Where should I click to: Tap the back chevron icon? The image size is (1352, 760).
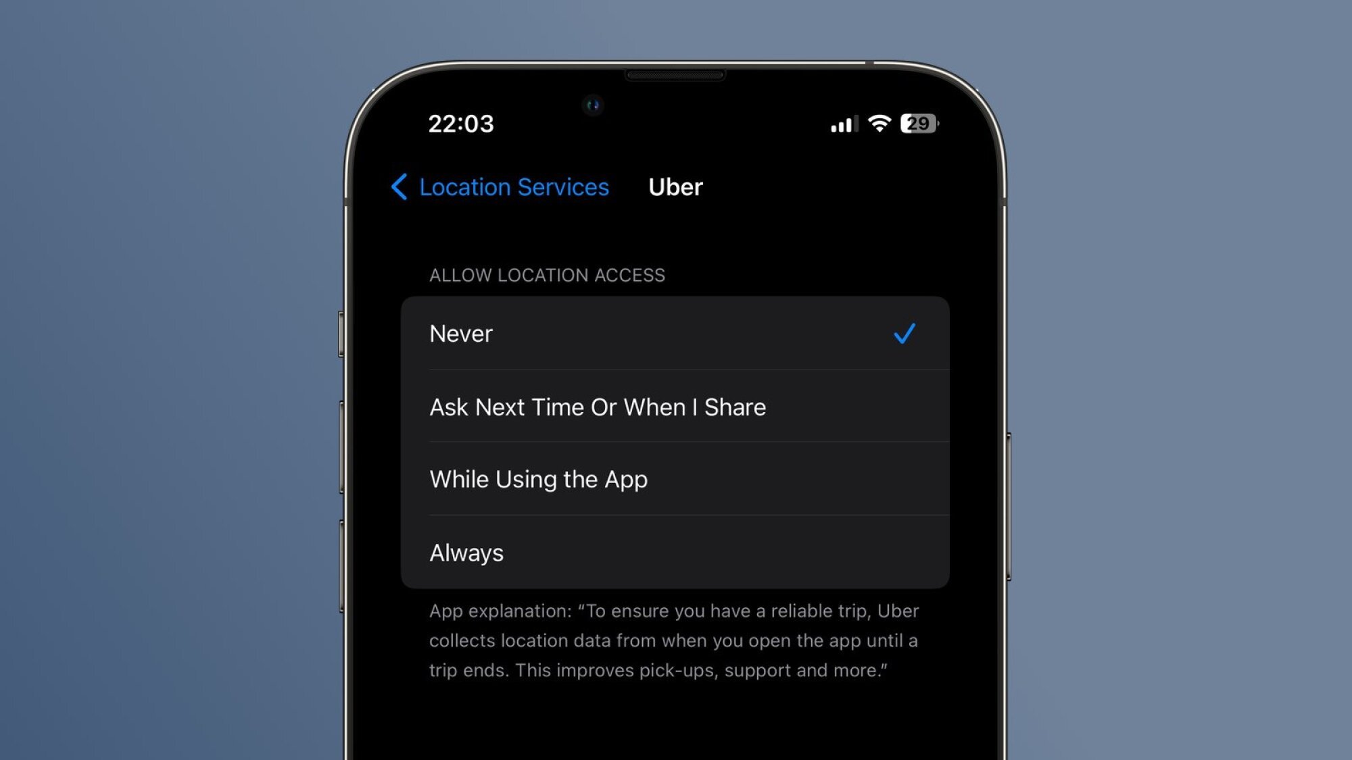pyautogui.click(x=400, y=186)
